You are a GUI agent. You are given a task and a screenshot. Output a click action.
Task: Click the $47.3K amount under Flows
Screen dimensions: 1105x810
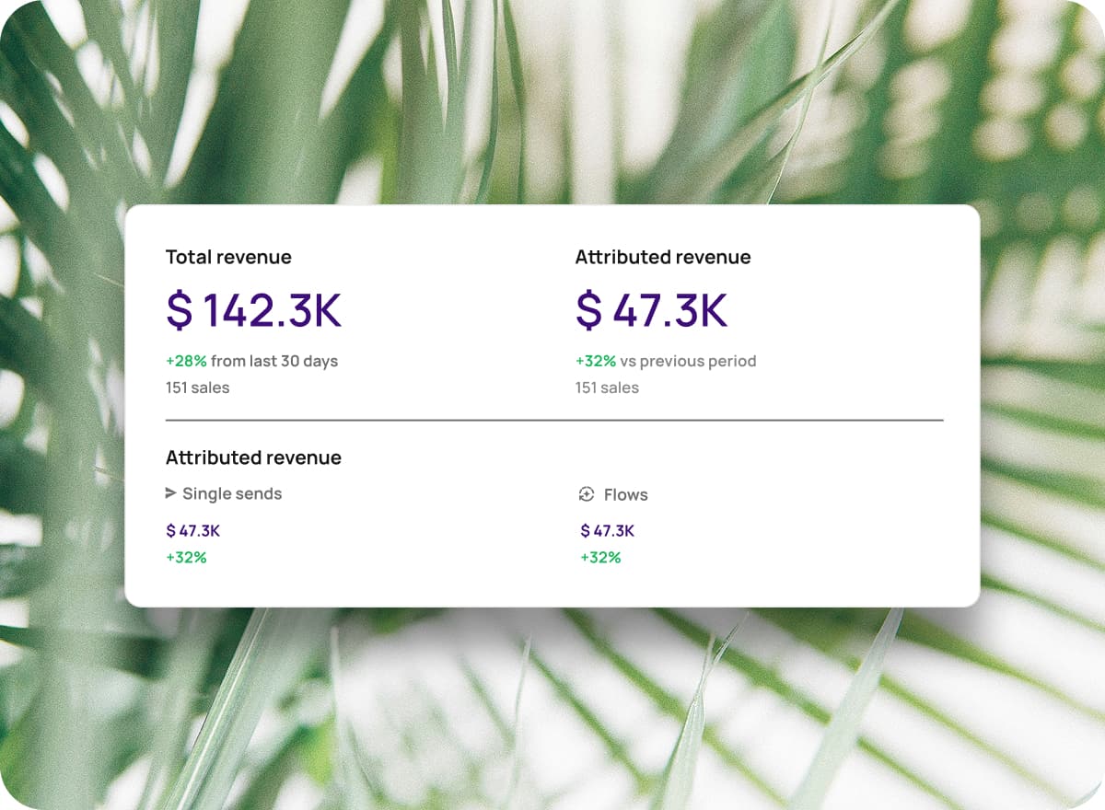point(608,530)
